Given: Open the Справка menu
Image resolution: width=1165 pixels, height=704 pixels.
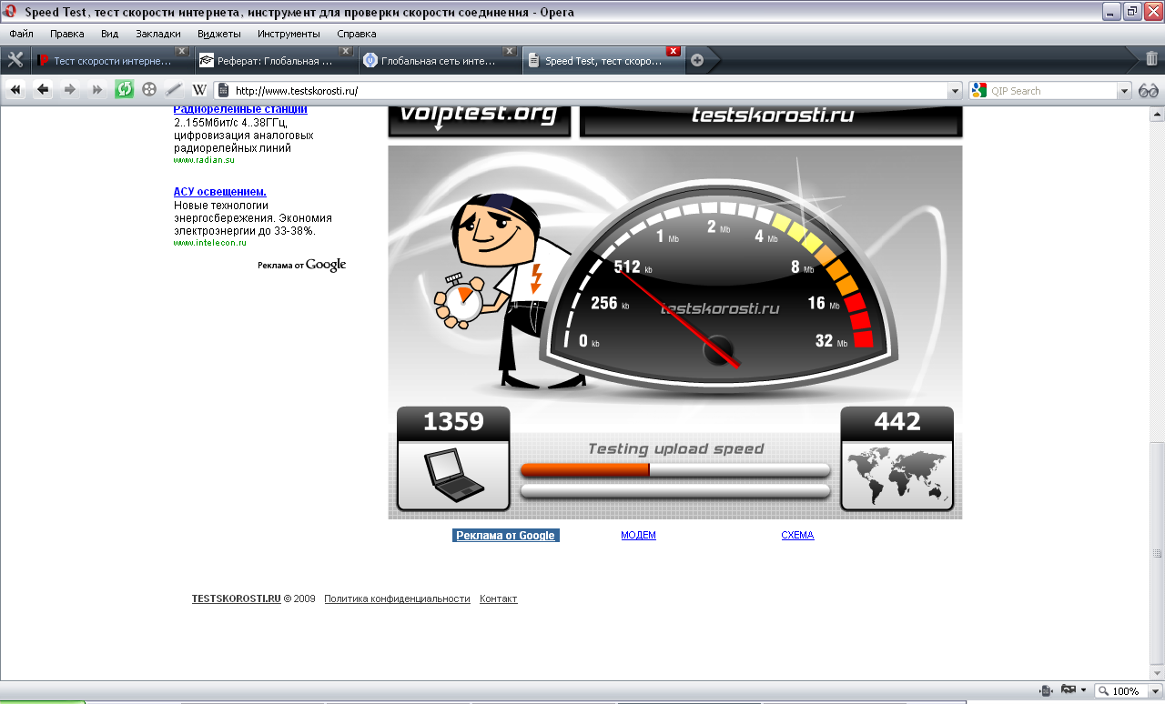Looking at the screenshot, I should point(357,34).
